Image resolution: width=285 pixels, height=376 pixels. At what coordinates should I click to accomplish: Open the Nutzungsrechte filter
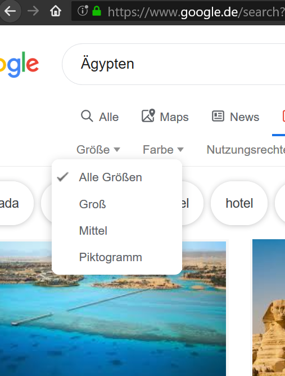(246, 150)
